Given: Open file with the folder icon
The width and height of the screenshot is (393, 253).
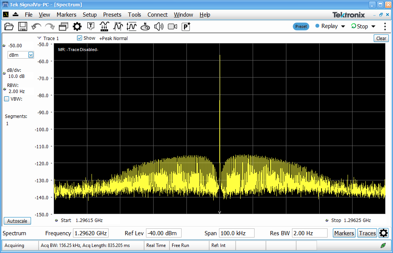Looking at the screenshot, I should (x=9, y=26).
